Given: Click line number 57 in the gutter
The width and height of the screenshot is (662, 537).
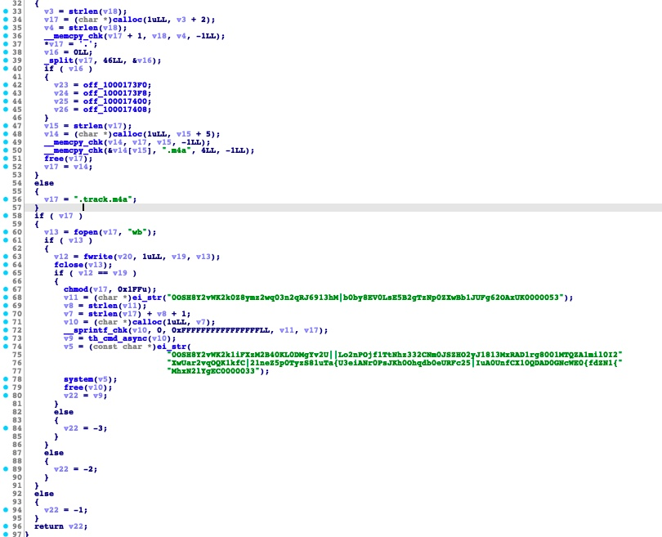Looking at the screenshot, I should pos(17,208).
